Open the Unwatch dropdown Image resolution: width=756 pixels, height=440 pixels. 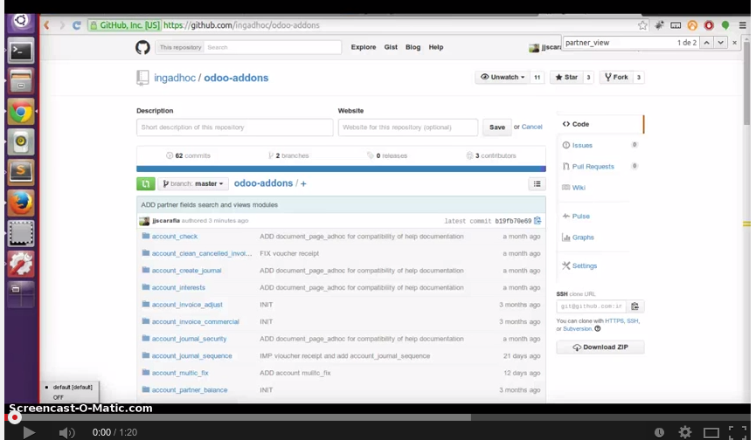click(x=503, y=77)
